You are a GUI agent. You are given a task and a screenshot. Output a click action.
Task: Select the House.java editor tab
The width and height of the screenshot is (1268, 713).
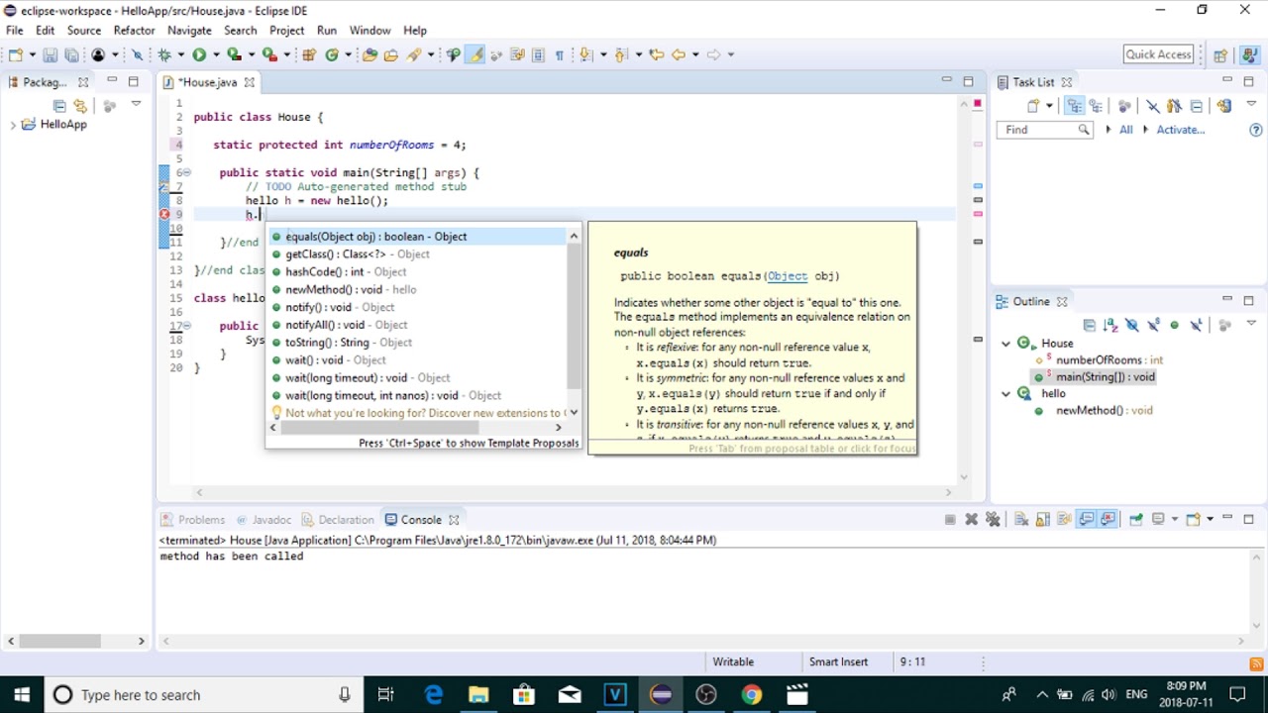coord(207,82)
